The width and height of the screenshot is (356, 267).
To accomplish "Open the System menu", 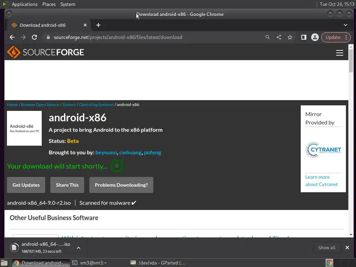I will click(68, 4).
